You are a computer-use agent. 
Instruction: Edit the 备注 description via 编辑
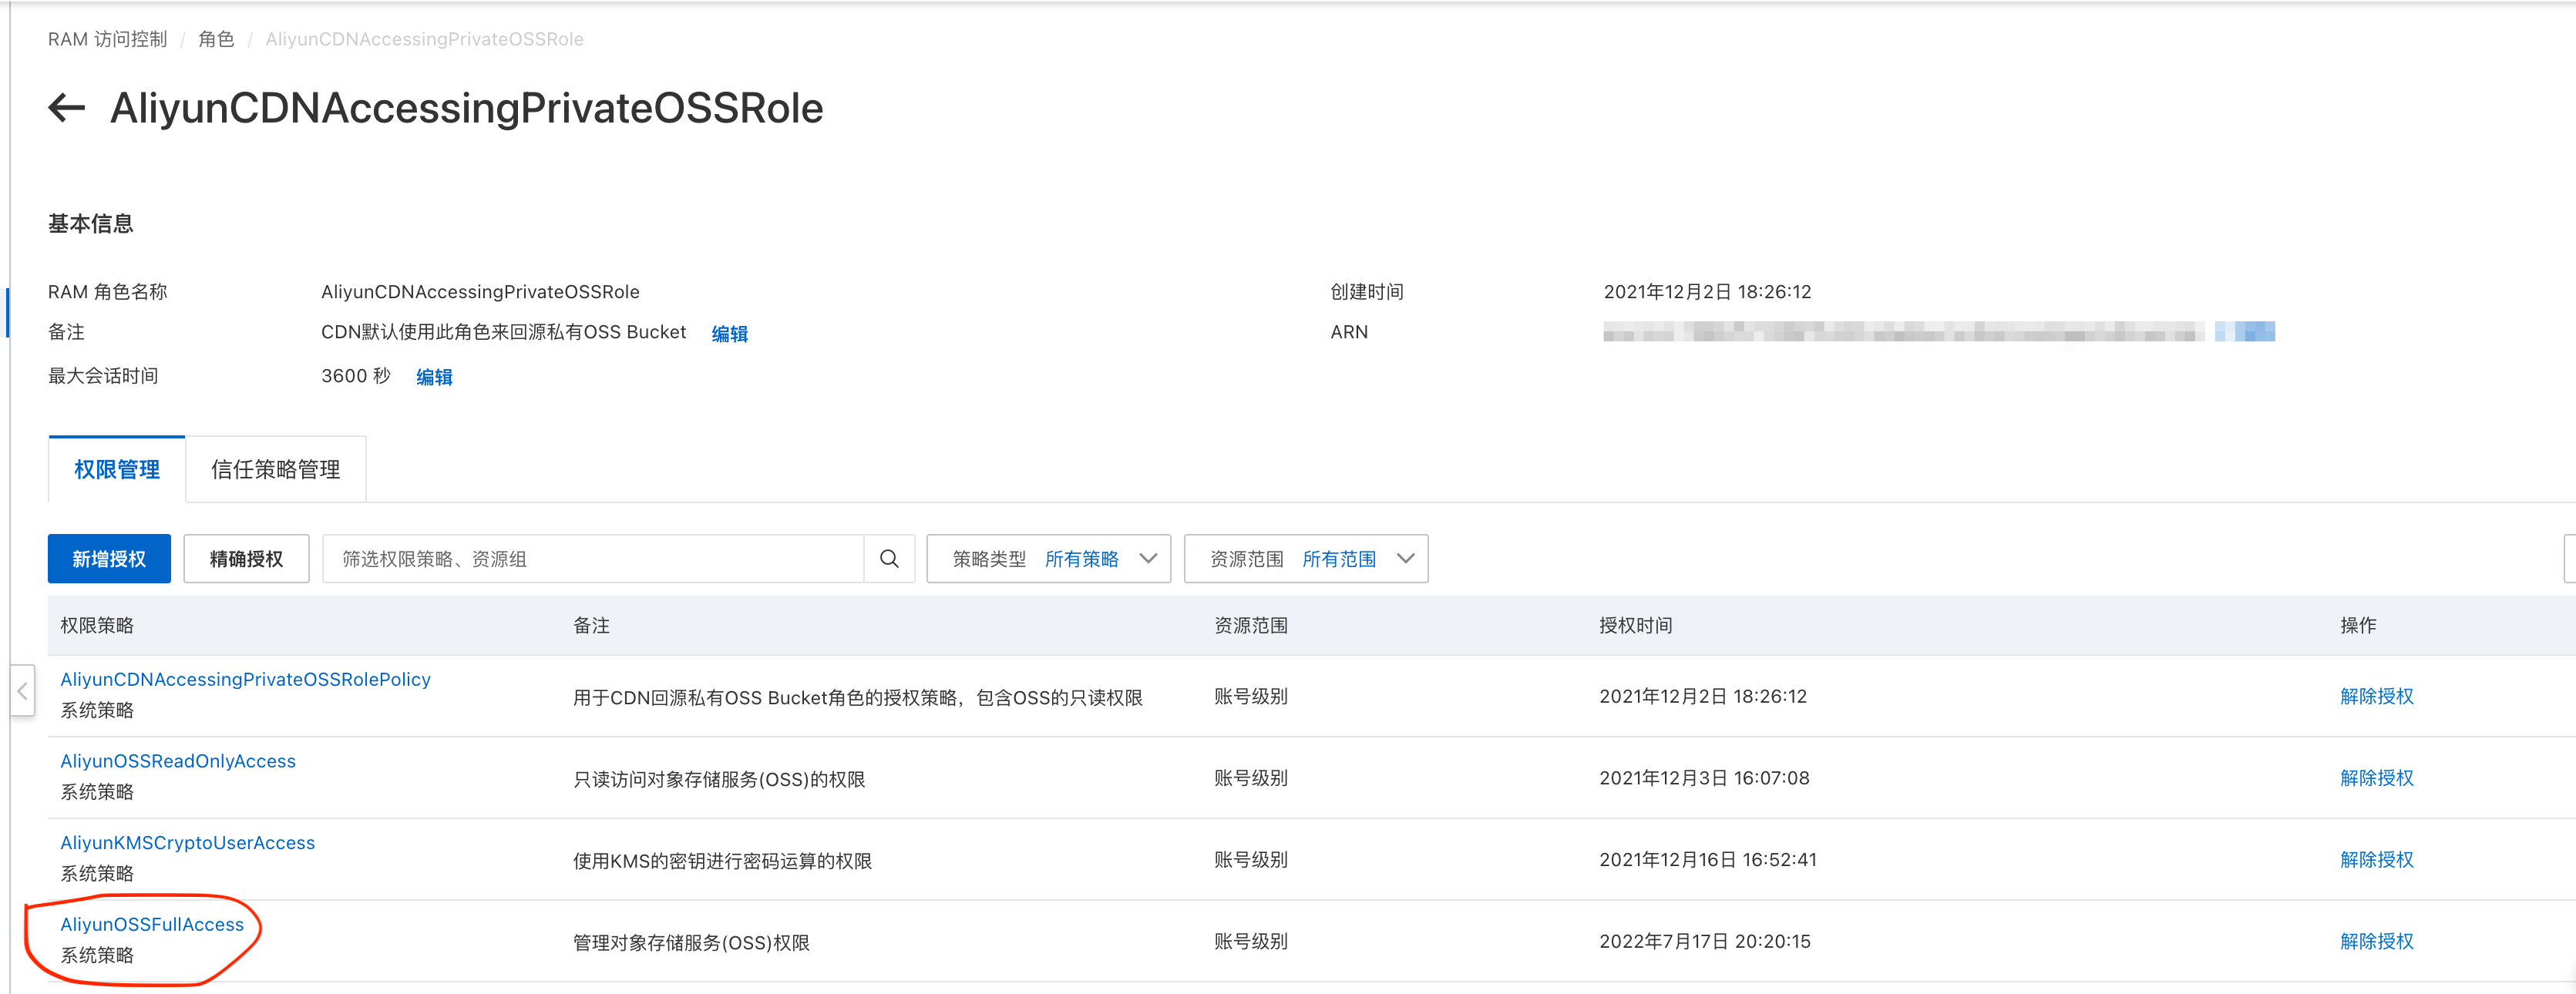tap(729, 334)
